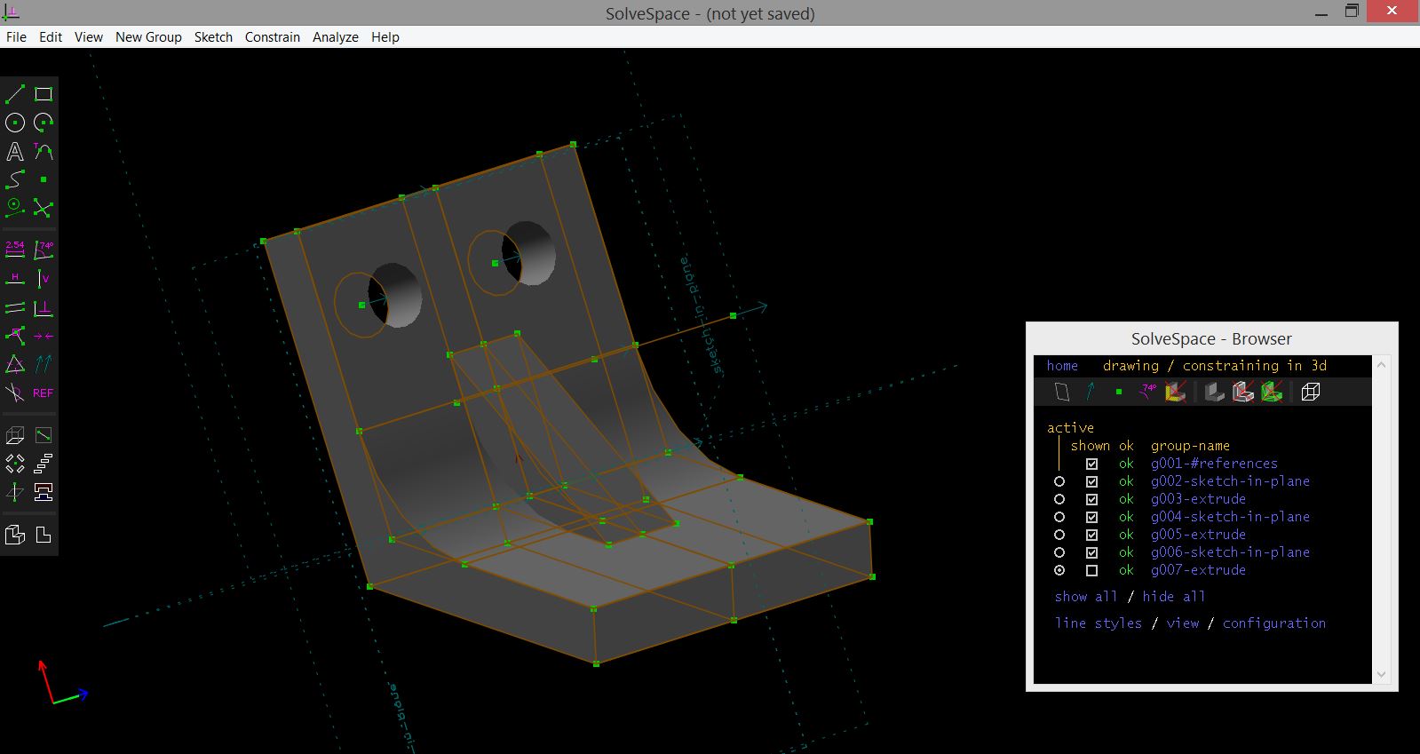The height and width of the screenshot is (754, 1420).
Task: Open the Edit menu
Action: pyautogui.click(x=51, y=37)
